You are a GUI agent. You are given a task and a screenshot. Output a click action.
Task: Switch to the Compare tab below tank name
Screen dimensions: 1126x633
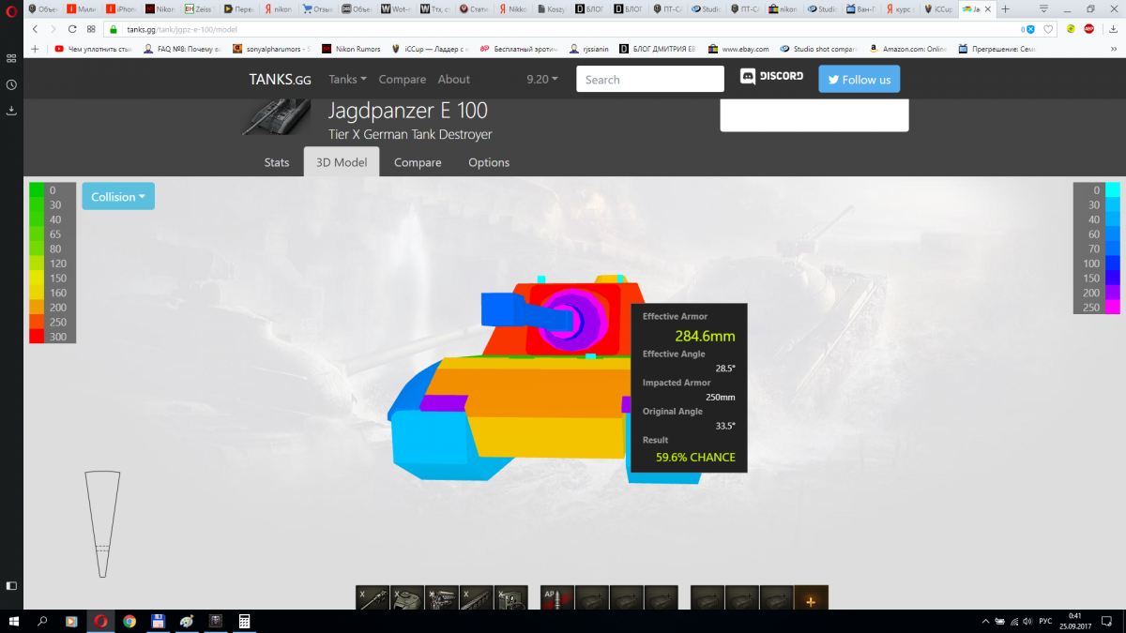pyautogui.click(x=418, y=162)
